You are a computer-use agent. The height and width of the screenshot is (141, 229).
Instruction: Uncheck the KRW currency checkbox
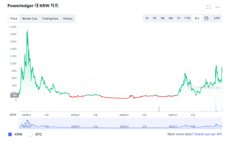(x=10, y=134)
